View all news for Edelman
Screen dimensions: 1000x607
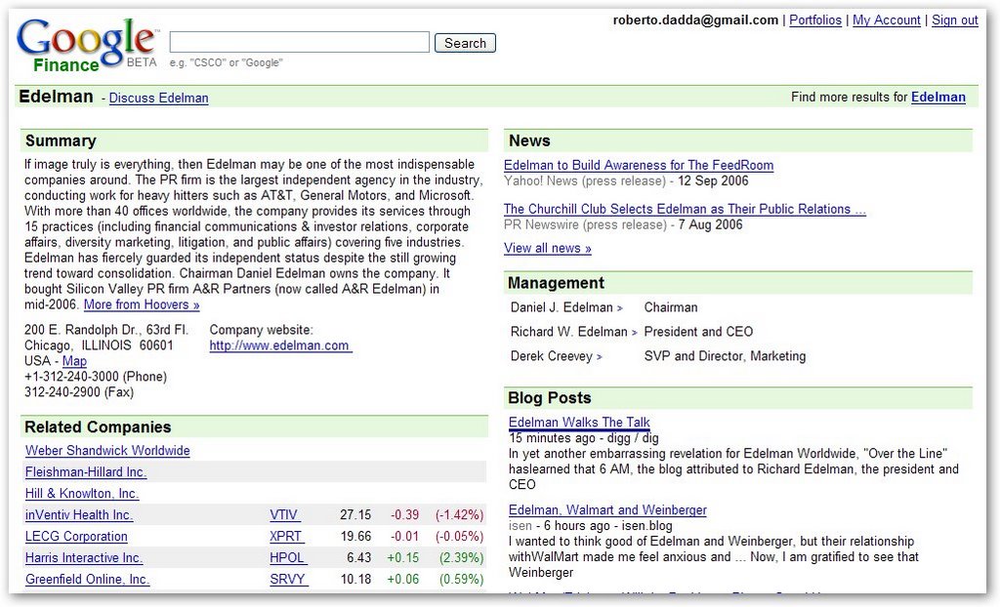(547, 249)
